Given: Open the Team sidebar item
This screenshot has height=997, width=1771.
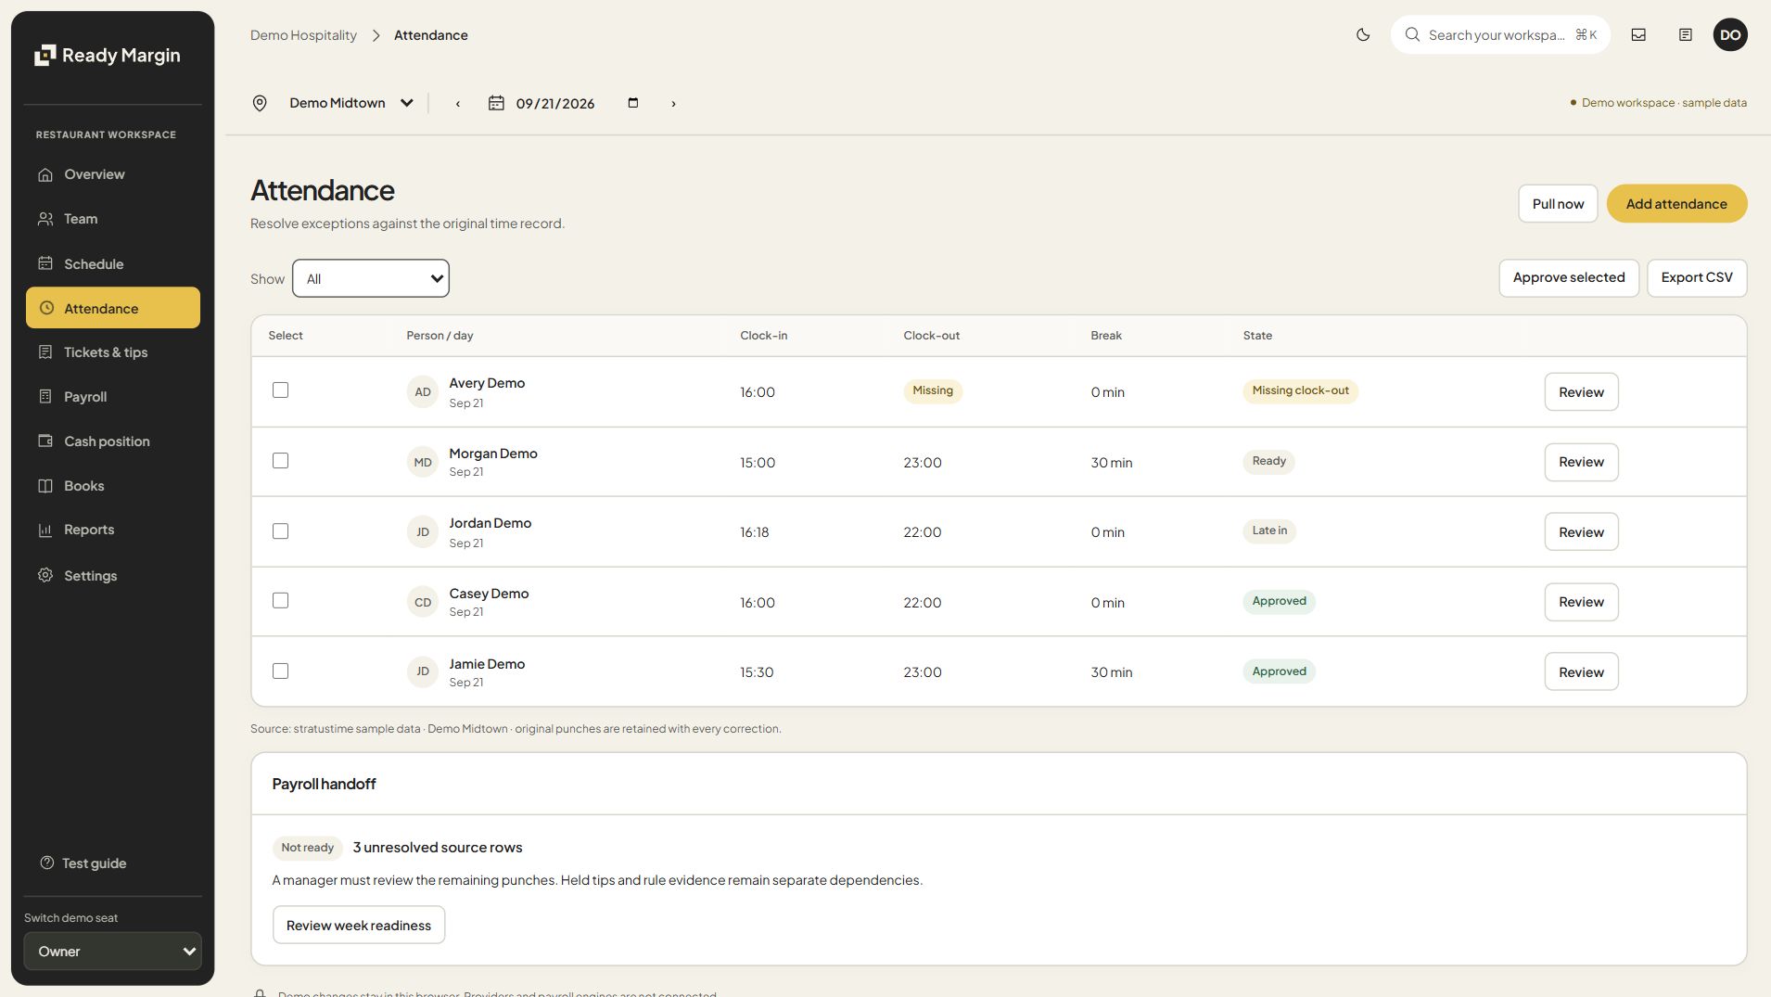Looking at the screenshot, I should coord(112,219).
